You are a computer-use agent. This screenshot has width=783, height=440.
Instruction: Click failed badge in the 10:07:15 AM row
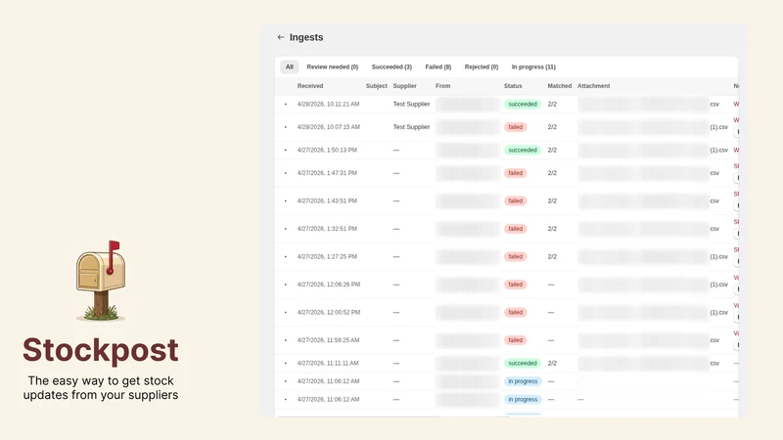pos(516,127)
